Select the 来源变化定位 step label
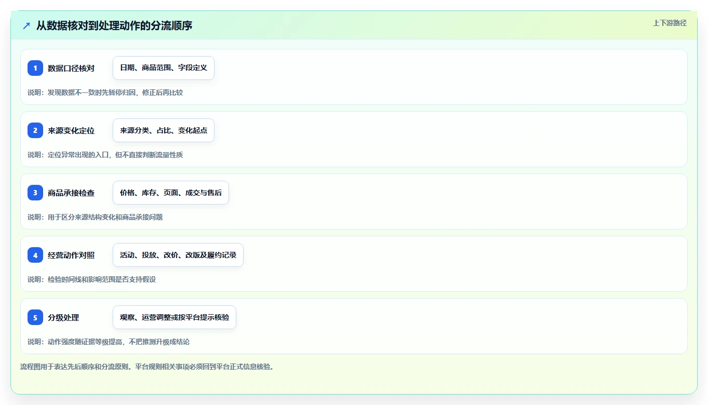 click(71, 130)
